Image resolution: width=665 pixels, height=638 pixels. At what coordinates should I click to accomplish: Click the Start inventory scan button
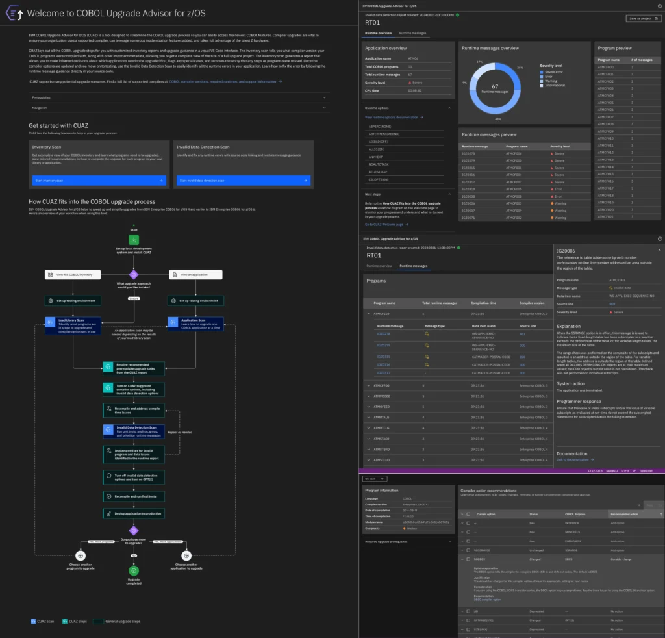click(x=99, y=180)
